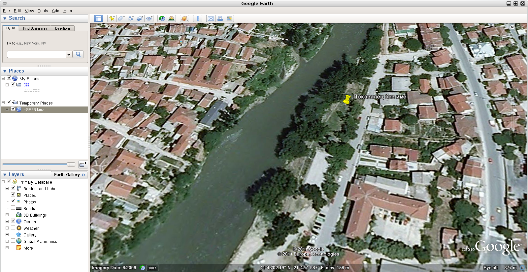Uncheck the ~GE58.kmz checkbox

(x=13, y=109)
